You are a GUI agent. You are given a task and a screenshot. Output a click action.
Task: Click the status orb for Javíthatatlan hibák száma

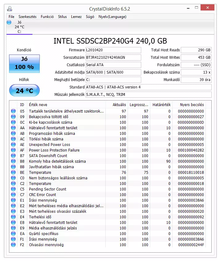tap(13, 167)
